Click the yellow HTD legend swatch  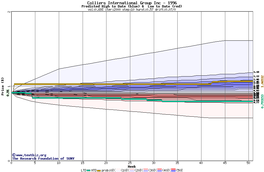coord(99,170)
